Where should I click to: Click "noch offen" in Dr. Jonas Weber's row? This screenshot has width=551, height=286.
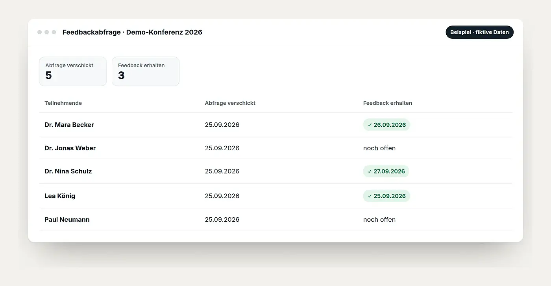379,148
